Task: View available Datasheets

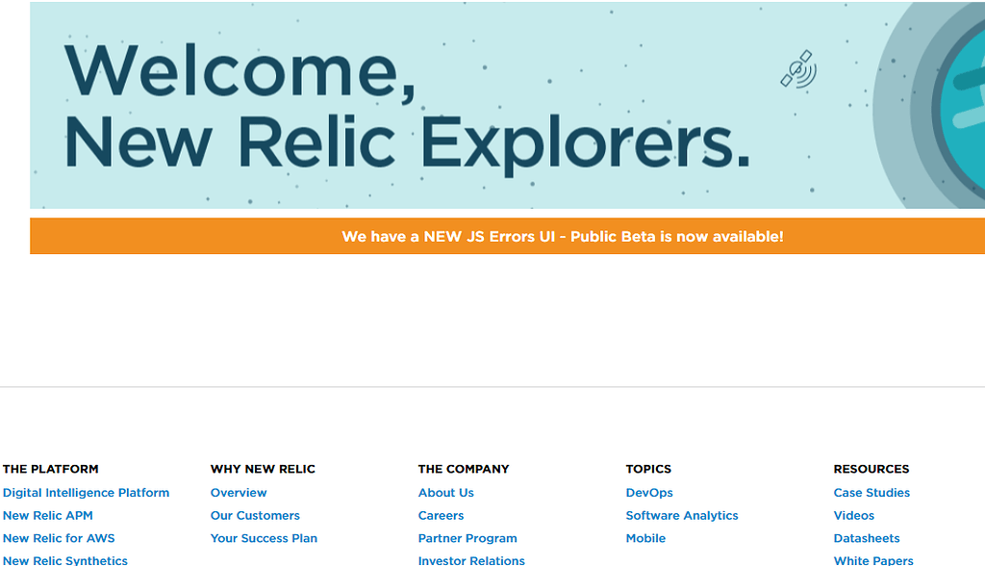Action: coord(867,538)
